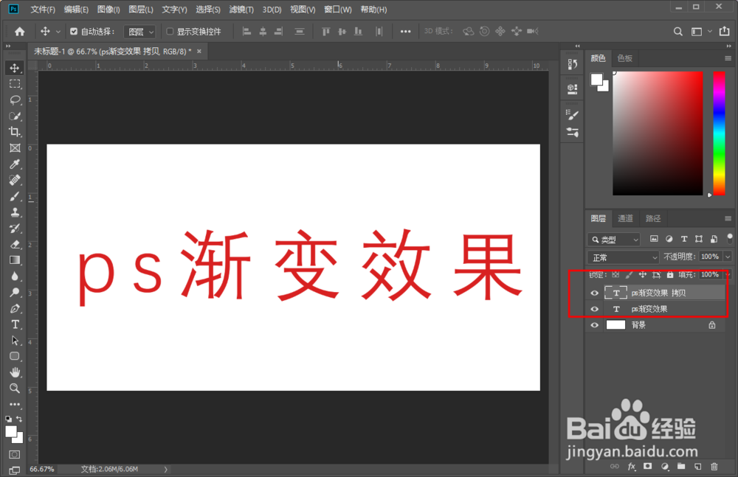Image resolution: width=738 pixels, height=477 pixels.
Task: Pick a hue on the vertical color spectrum slider
Action: click(x=717, y=133)
